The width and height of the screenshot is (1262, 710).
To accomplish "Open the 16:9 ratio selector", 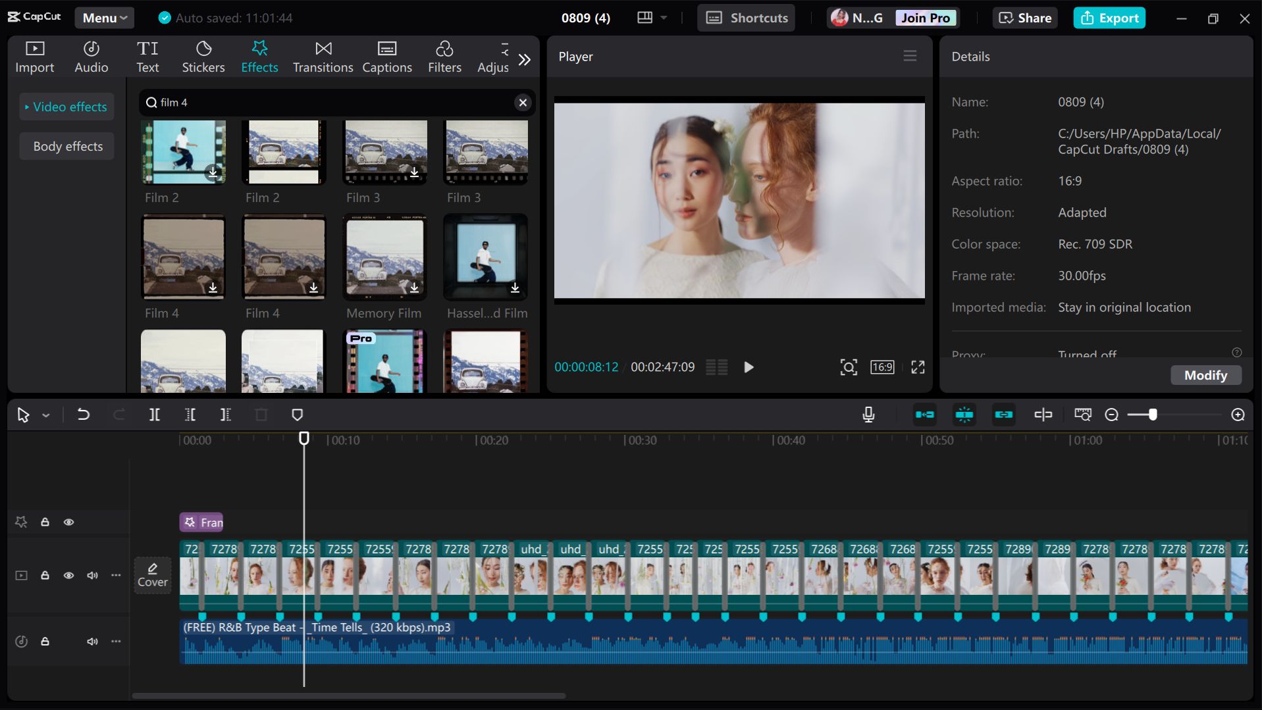I will 882,367.
